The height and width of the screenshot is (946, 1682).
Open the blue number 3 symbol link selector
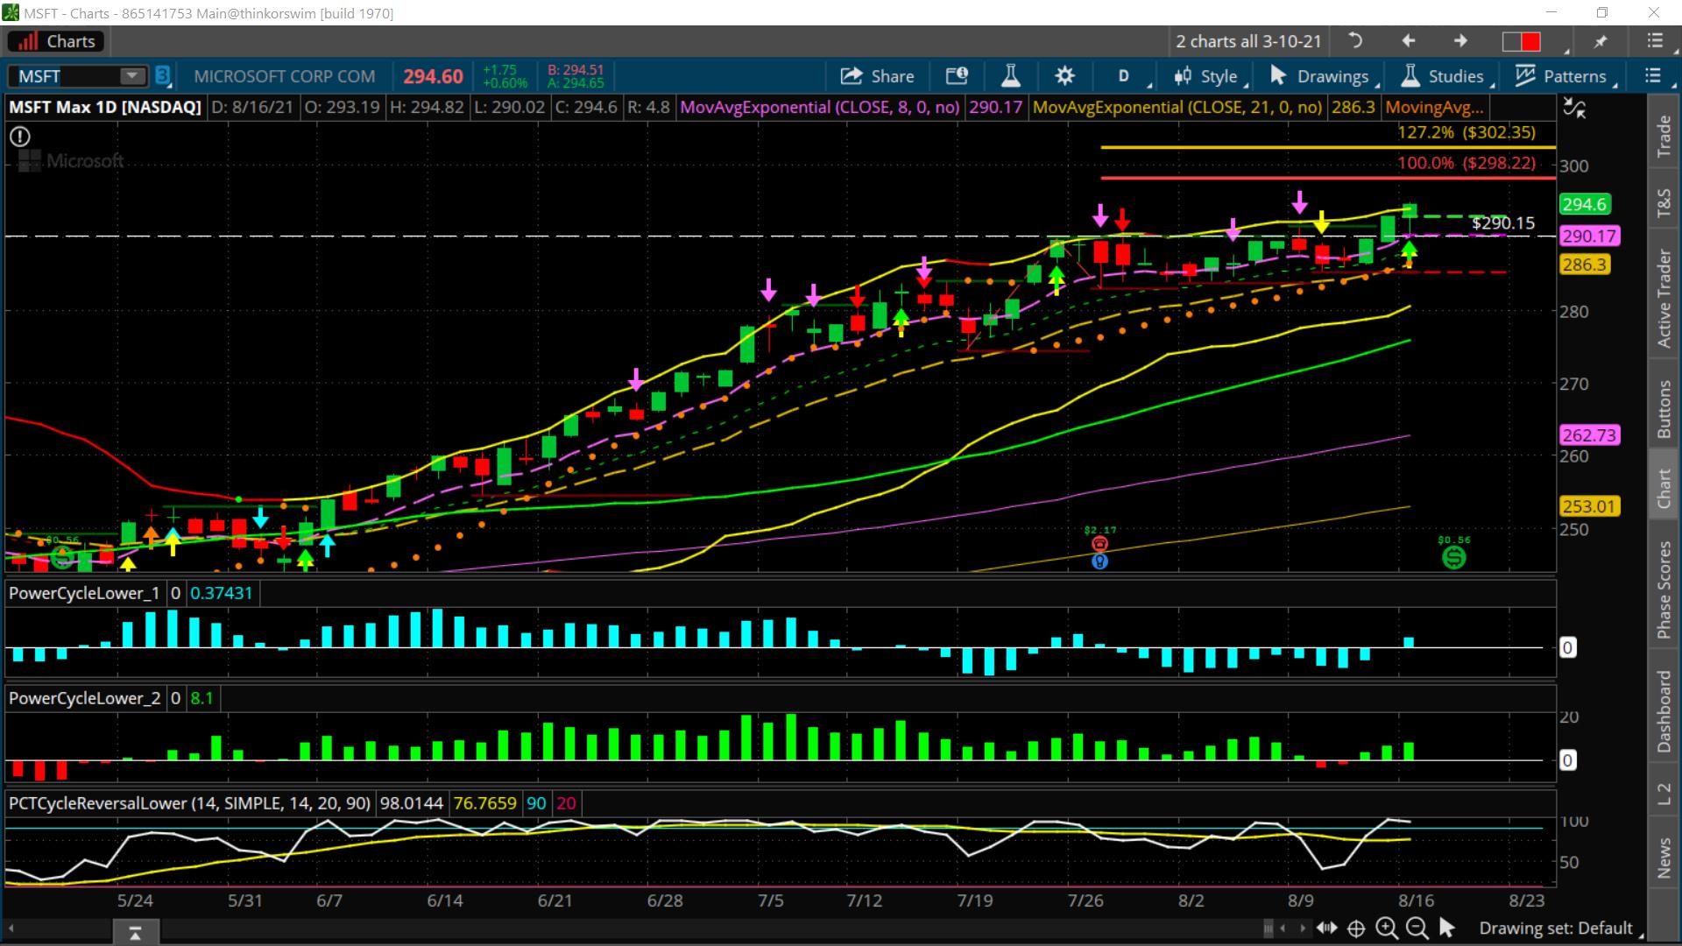tap(163, 76)
